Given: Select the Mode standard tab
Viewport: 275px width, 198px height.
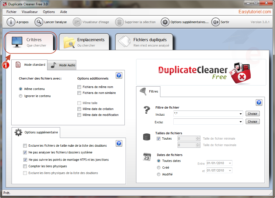Looking at the screenshot, I should tap(29, 65).
